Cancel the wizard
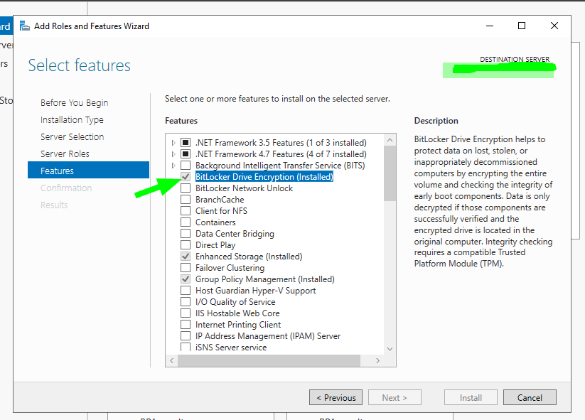 530,398
